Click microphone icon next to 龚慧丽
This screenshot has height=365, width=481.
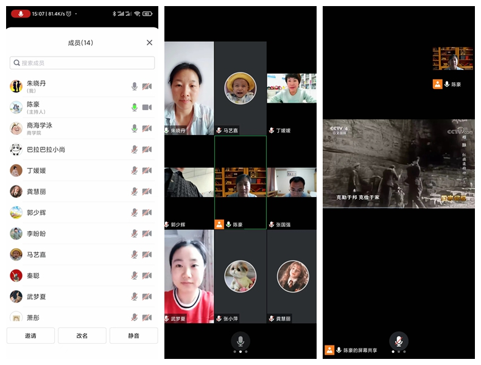[135, 192]
